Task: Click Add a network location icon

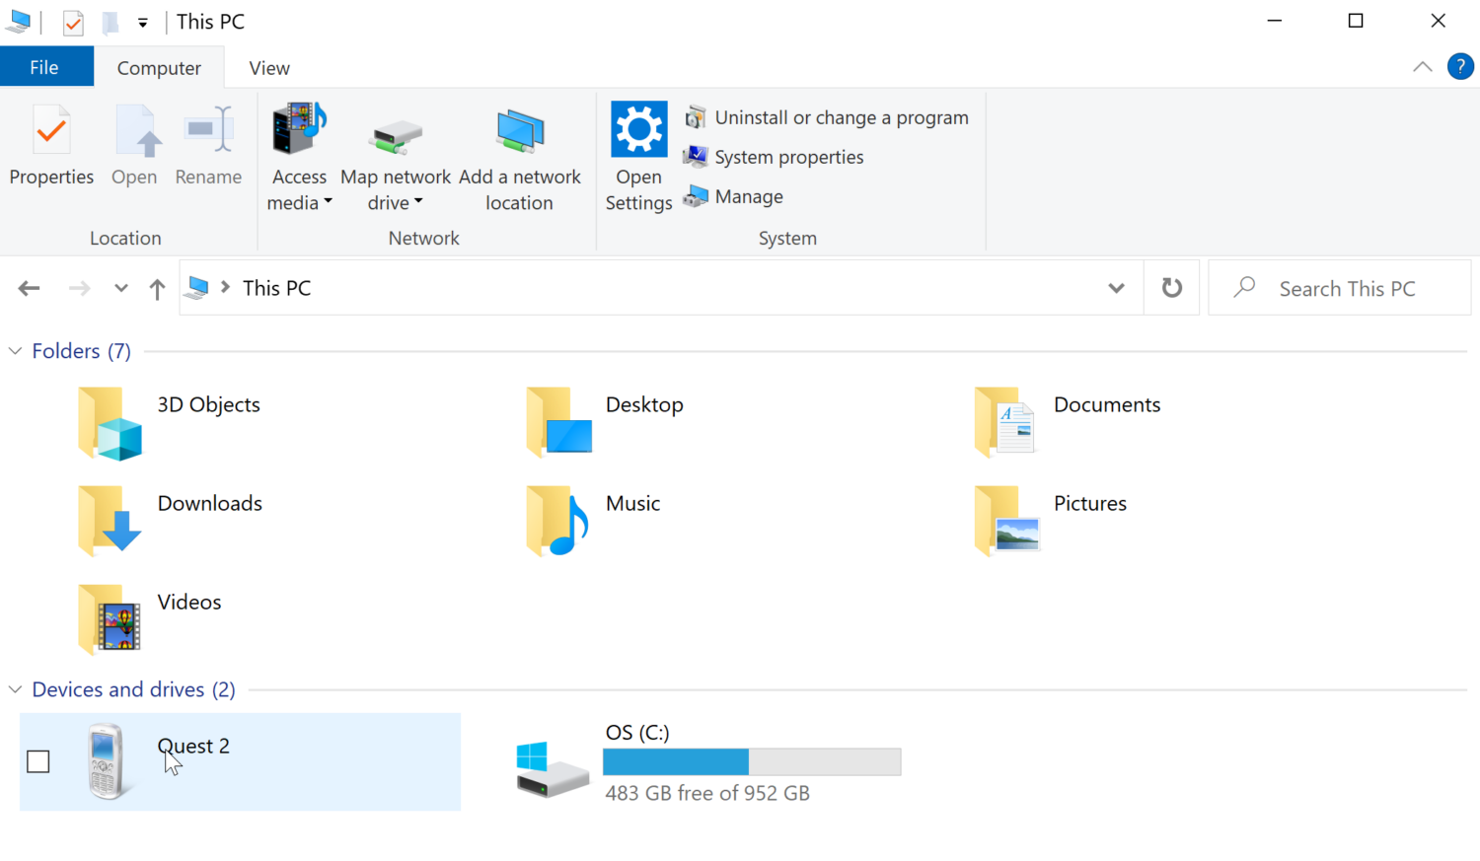Action: click(520, 133)
